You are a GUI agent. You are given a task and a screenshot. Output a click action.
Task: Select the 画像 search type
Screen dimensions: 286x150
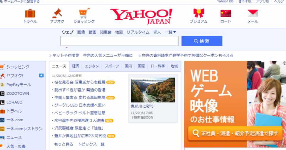pos(81,32)
